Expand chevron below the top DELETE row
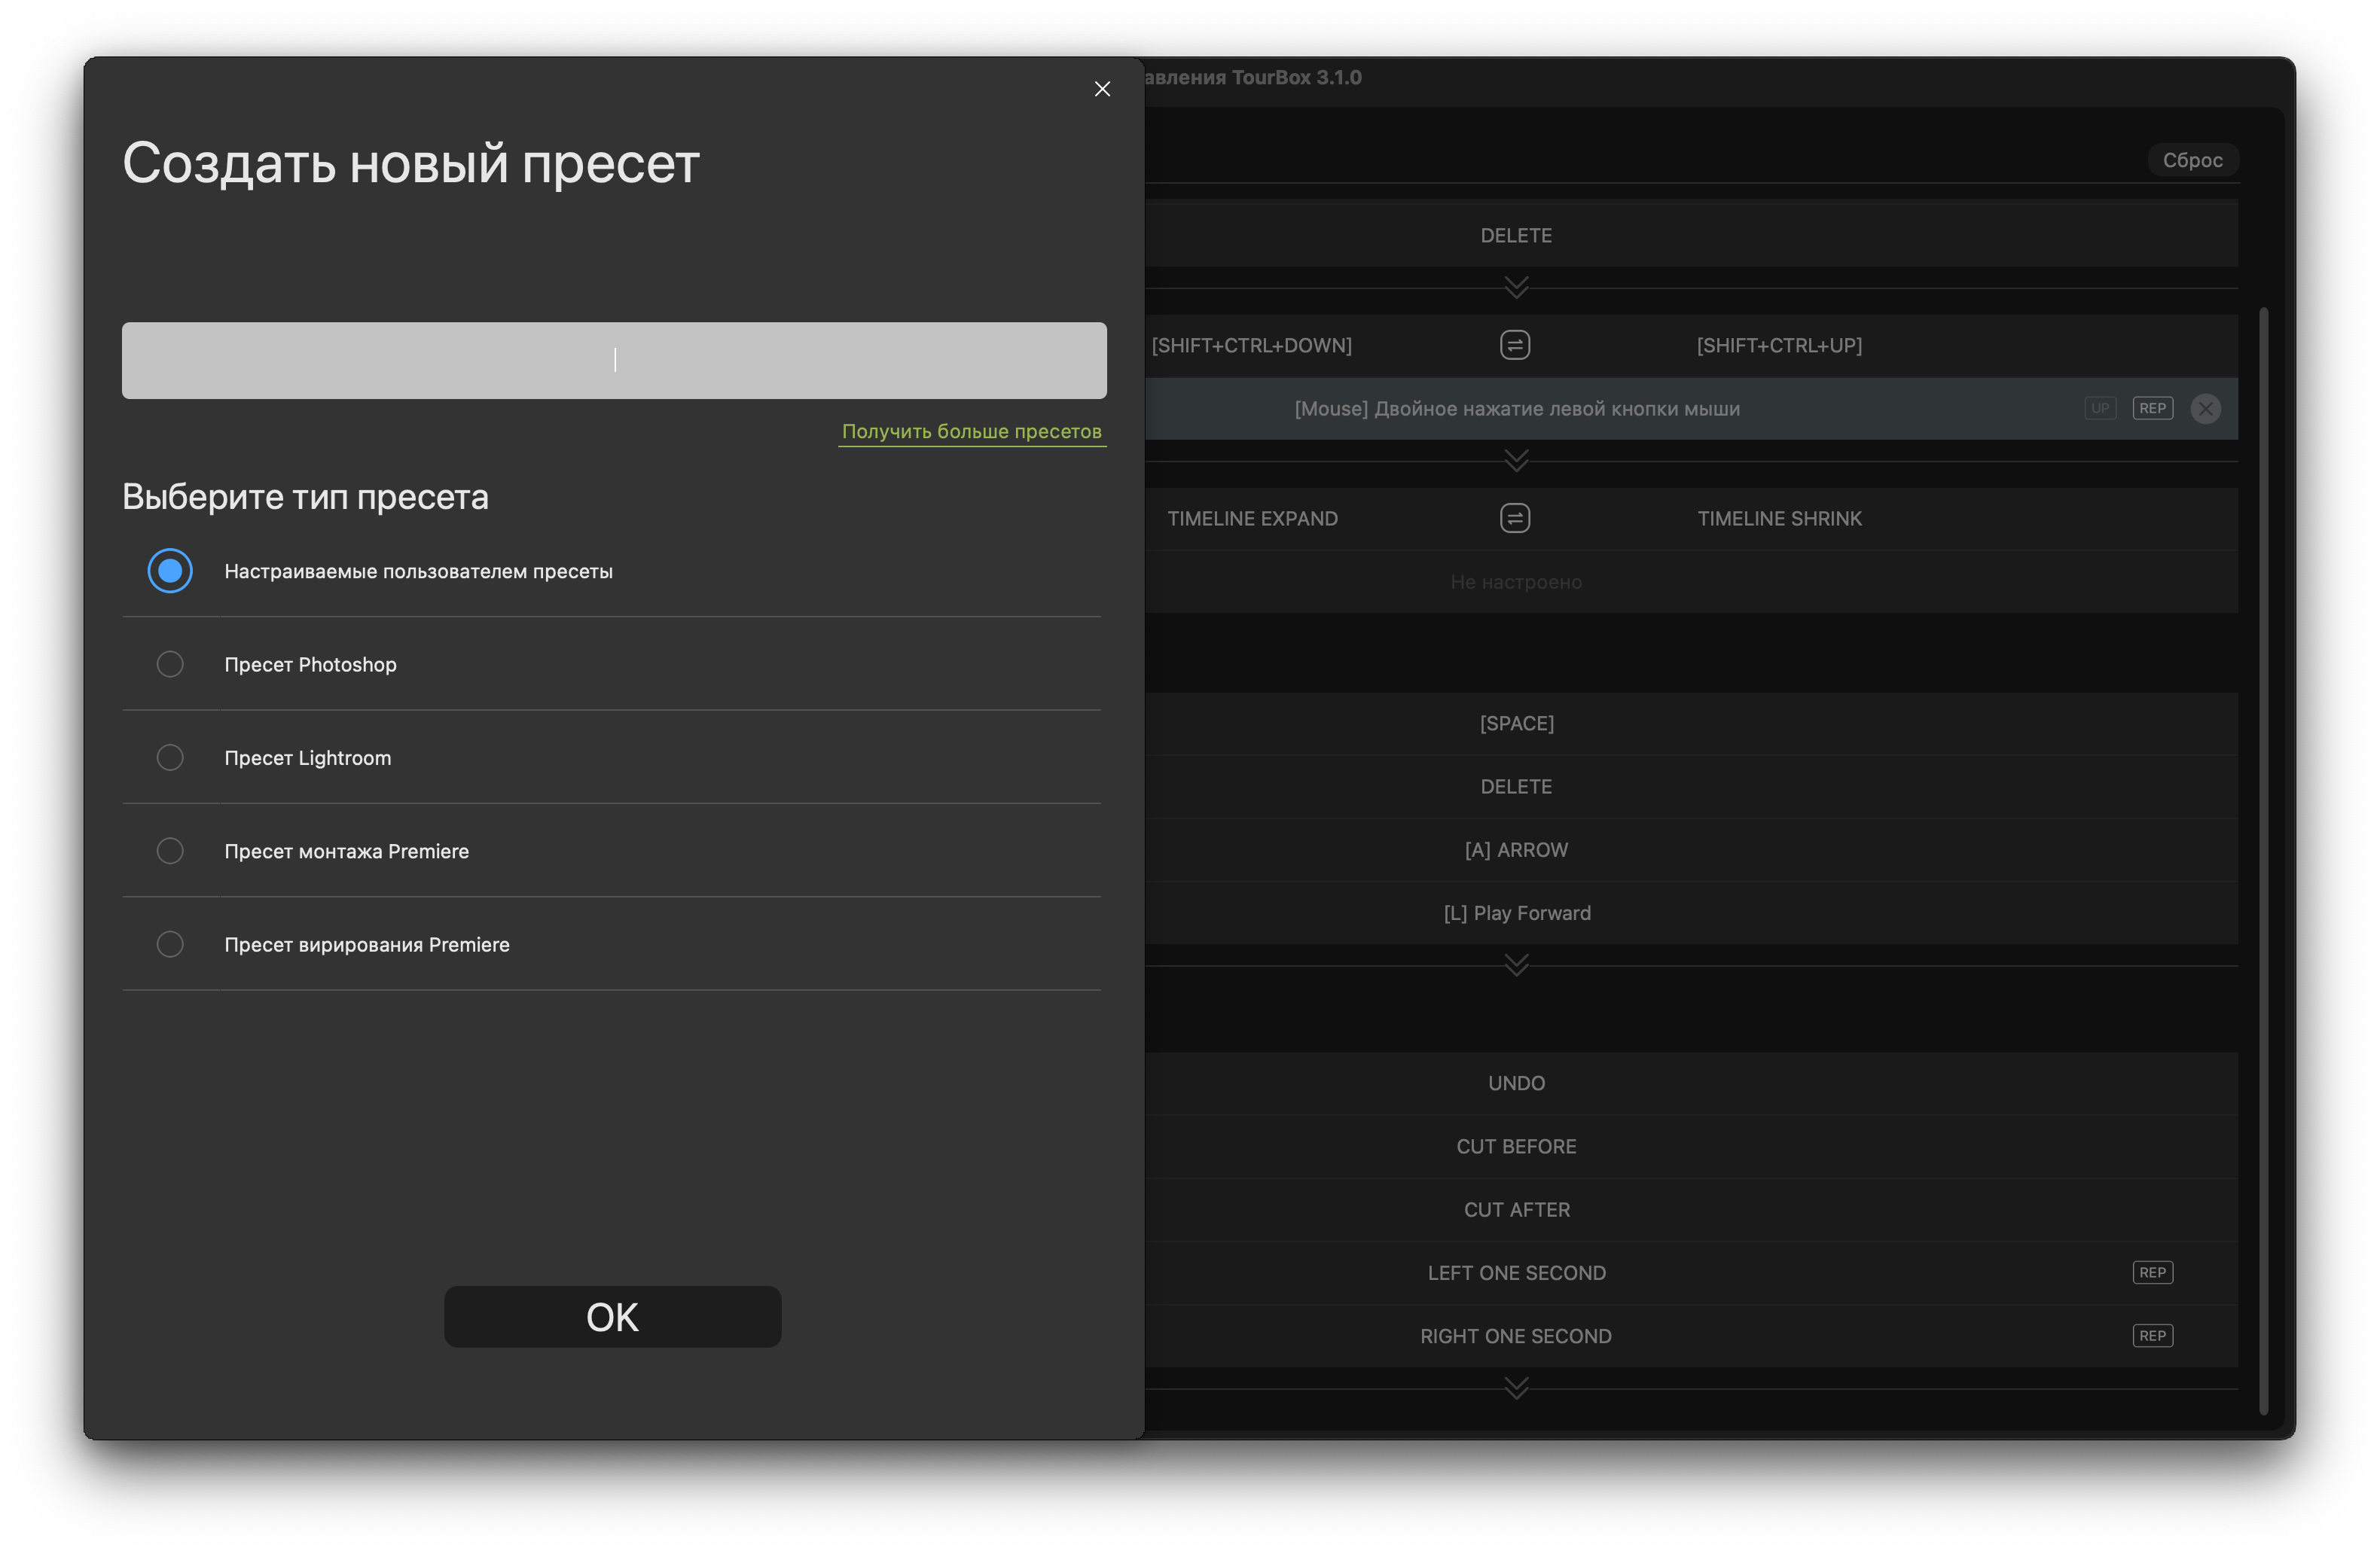 point(1516,288)
